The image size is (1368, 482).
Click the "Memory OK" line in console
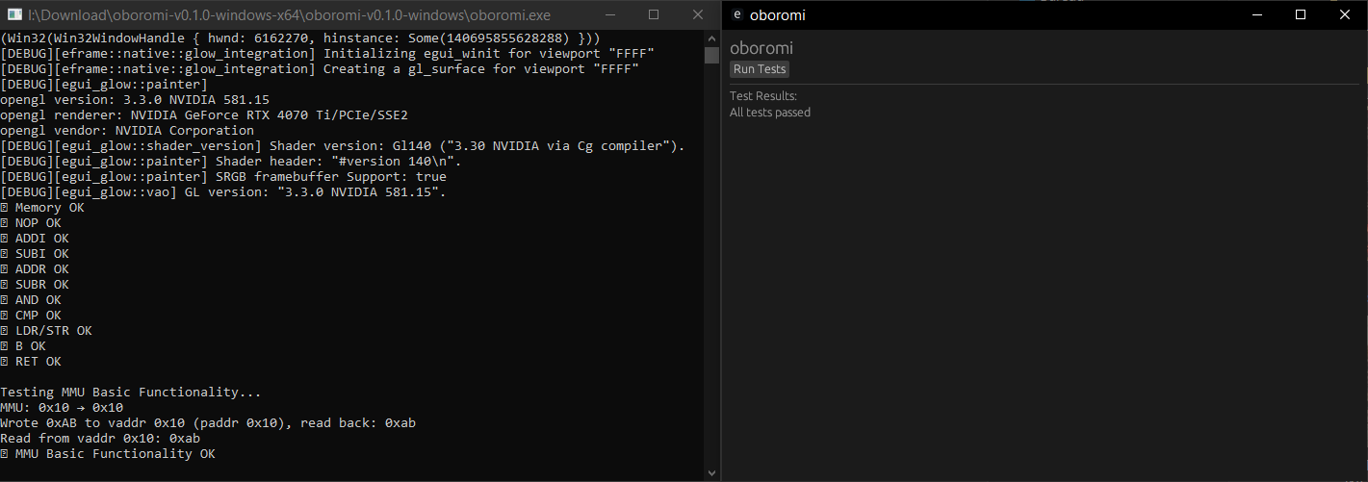[x=48, y=208]
